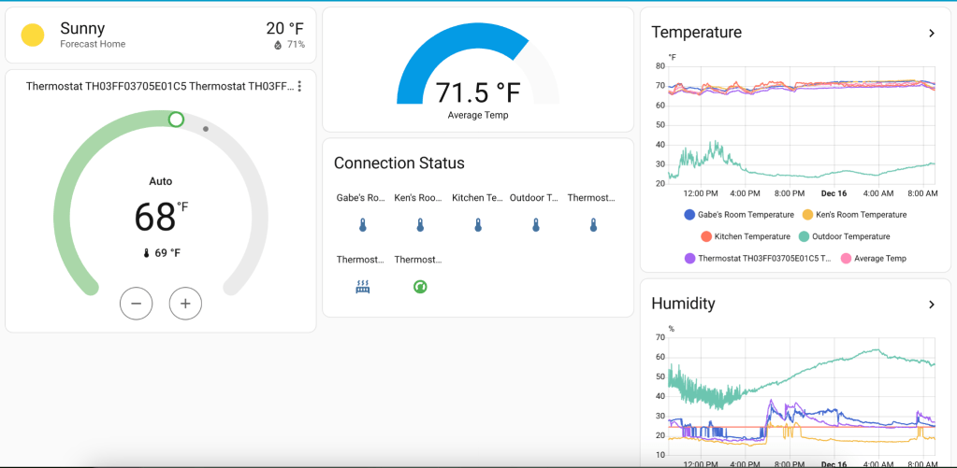Click Ken's Room thermometer status icon
Screen dimensions: 957x468
click(420, 225)
